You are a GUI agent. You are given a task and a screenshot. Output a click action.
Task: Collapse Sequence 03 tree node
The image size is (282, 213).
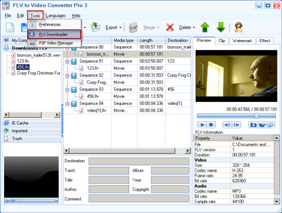pos(67,90)
